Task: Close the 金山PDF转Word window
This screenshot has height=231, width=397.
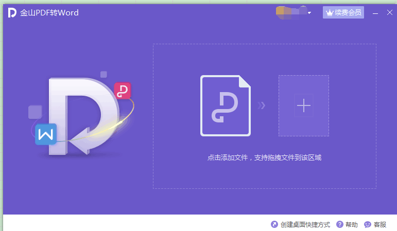Action: (390, 12)
